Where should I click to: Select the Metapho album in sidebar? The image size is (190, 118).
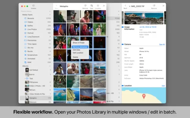(x=36, y=98)
